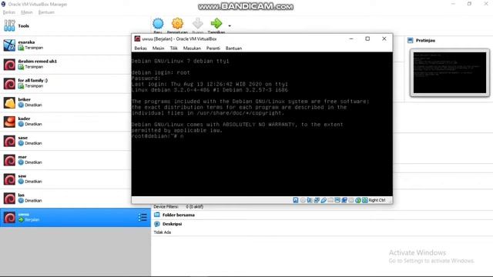Click Tidak Ada under Deskripsi
This screenshot has height=277, width=493.
tap(163, 232)
